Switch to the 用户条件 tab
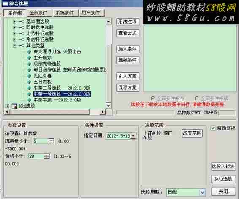This screenshot has height=199, width=239. click(x=91, y=13)
